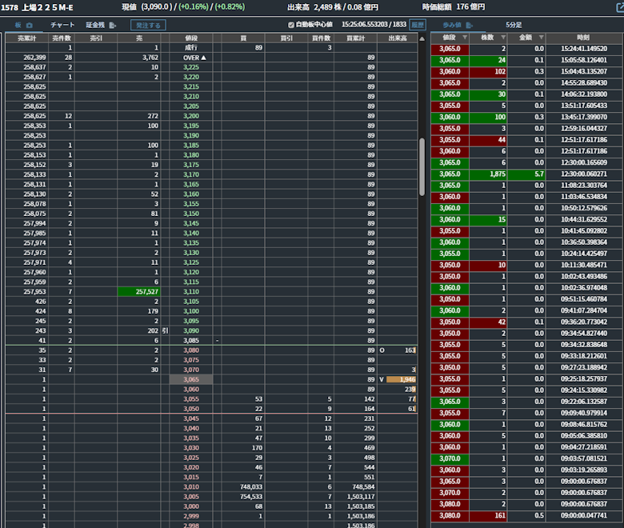The height and width of the screenshot is (528, 624).
Task: Click cumulative sell 262,399 cell
Action: pos(27,58)
